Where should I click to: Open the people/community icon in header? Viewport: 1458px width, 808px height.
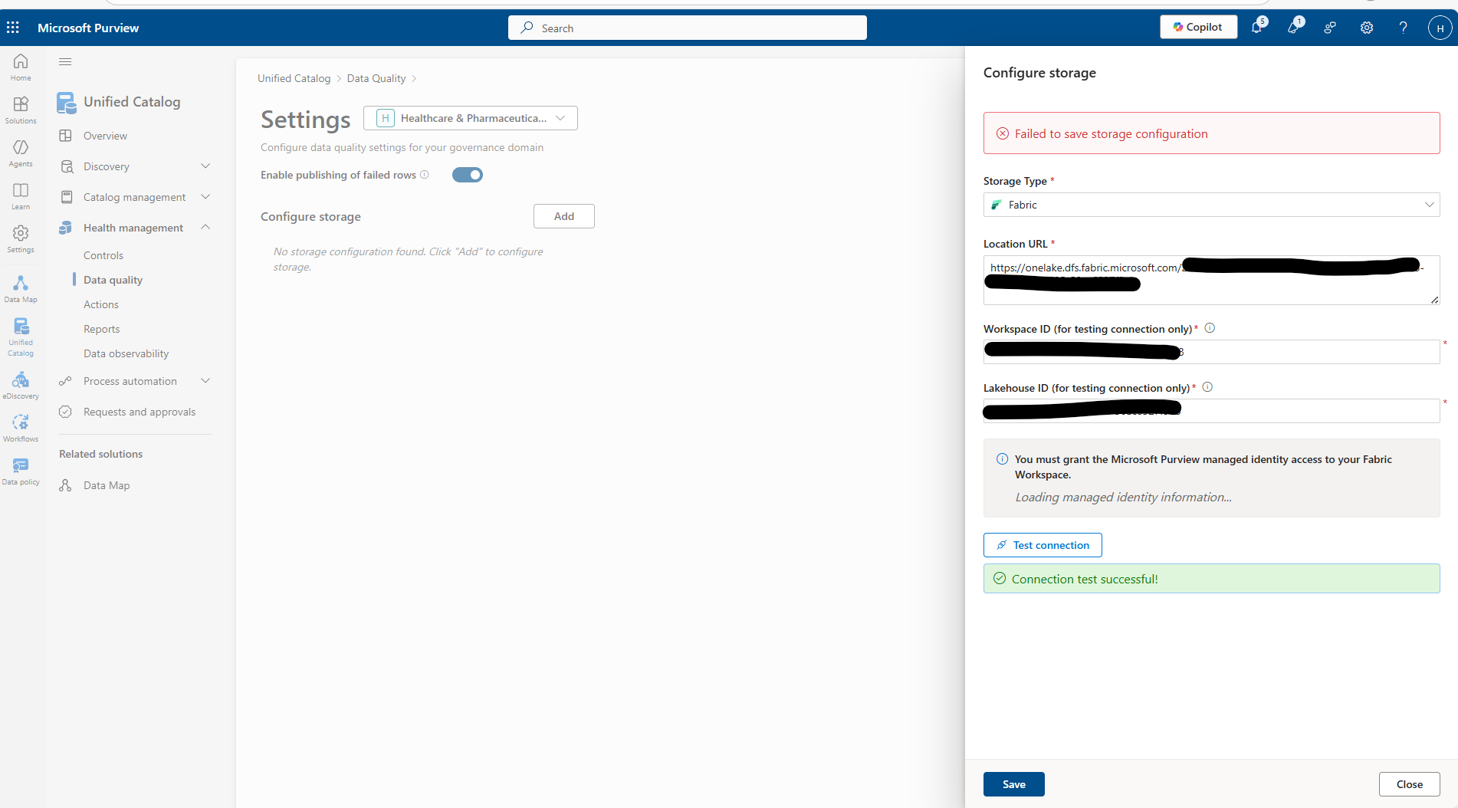[1330, 28]
